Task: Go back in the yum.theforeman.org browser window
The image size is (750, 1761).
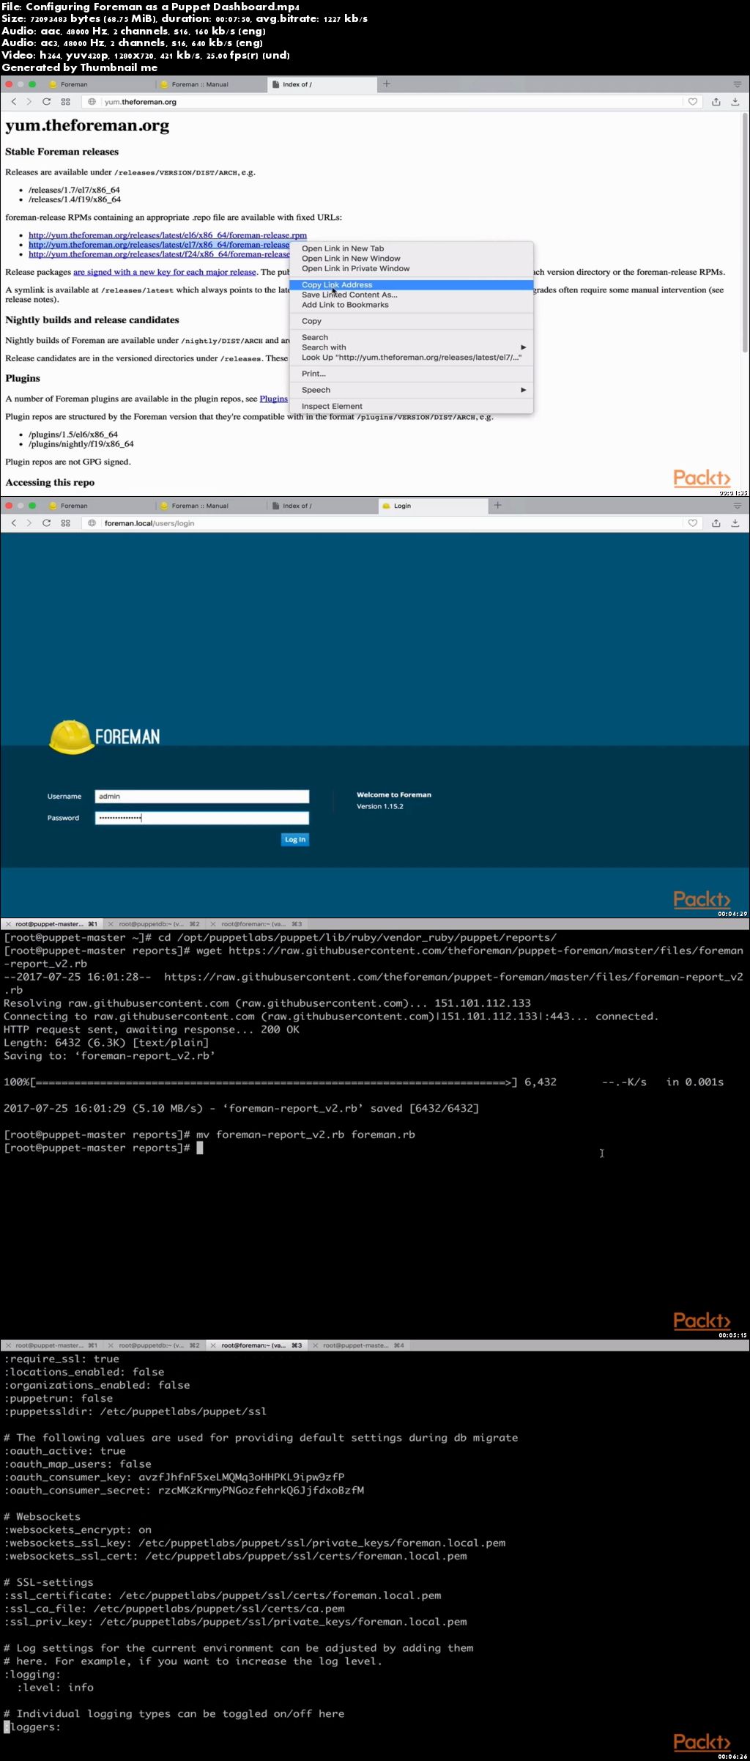Action: click(13, 102)
